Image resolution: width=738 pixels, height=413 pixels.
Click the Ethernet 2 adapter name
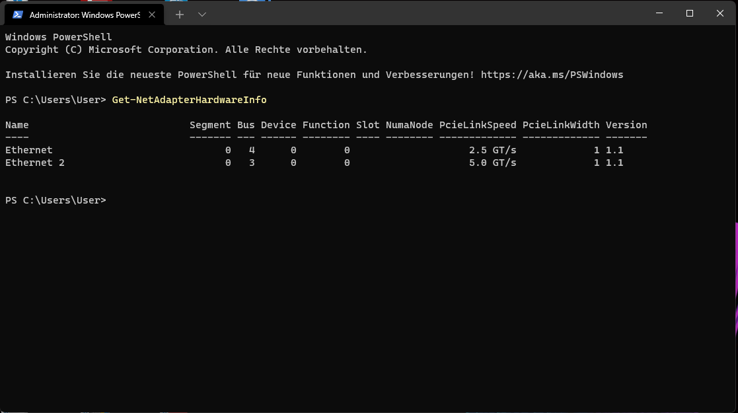coord(35,163)
